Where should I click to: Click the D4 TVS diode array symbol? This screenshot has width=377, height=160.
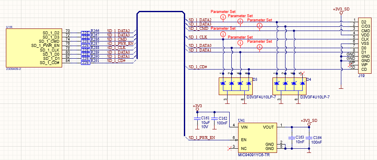[x=290, y=86]
